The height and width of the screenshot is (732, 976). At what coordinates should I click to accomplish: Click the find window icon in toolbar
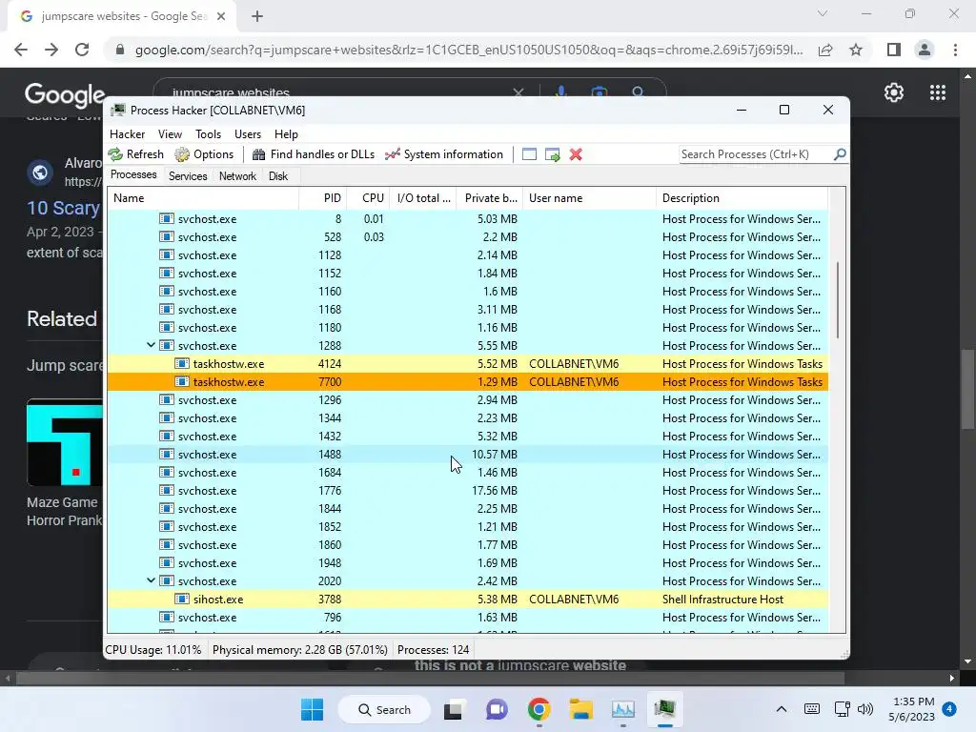point(529,154)
